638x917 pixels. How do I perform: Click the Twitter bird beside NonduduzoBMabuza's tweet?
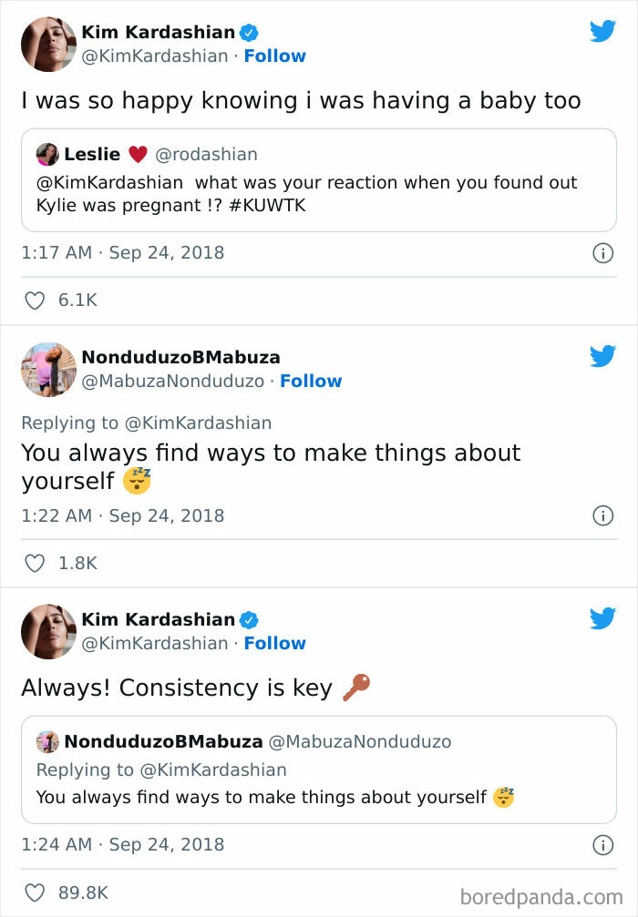click(x=602, y=357)
